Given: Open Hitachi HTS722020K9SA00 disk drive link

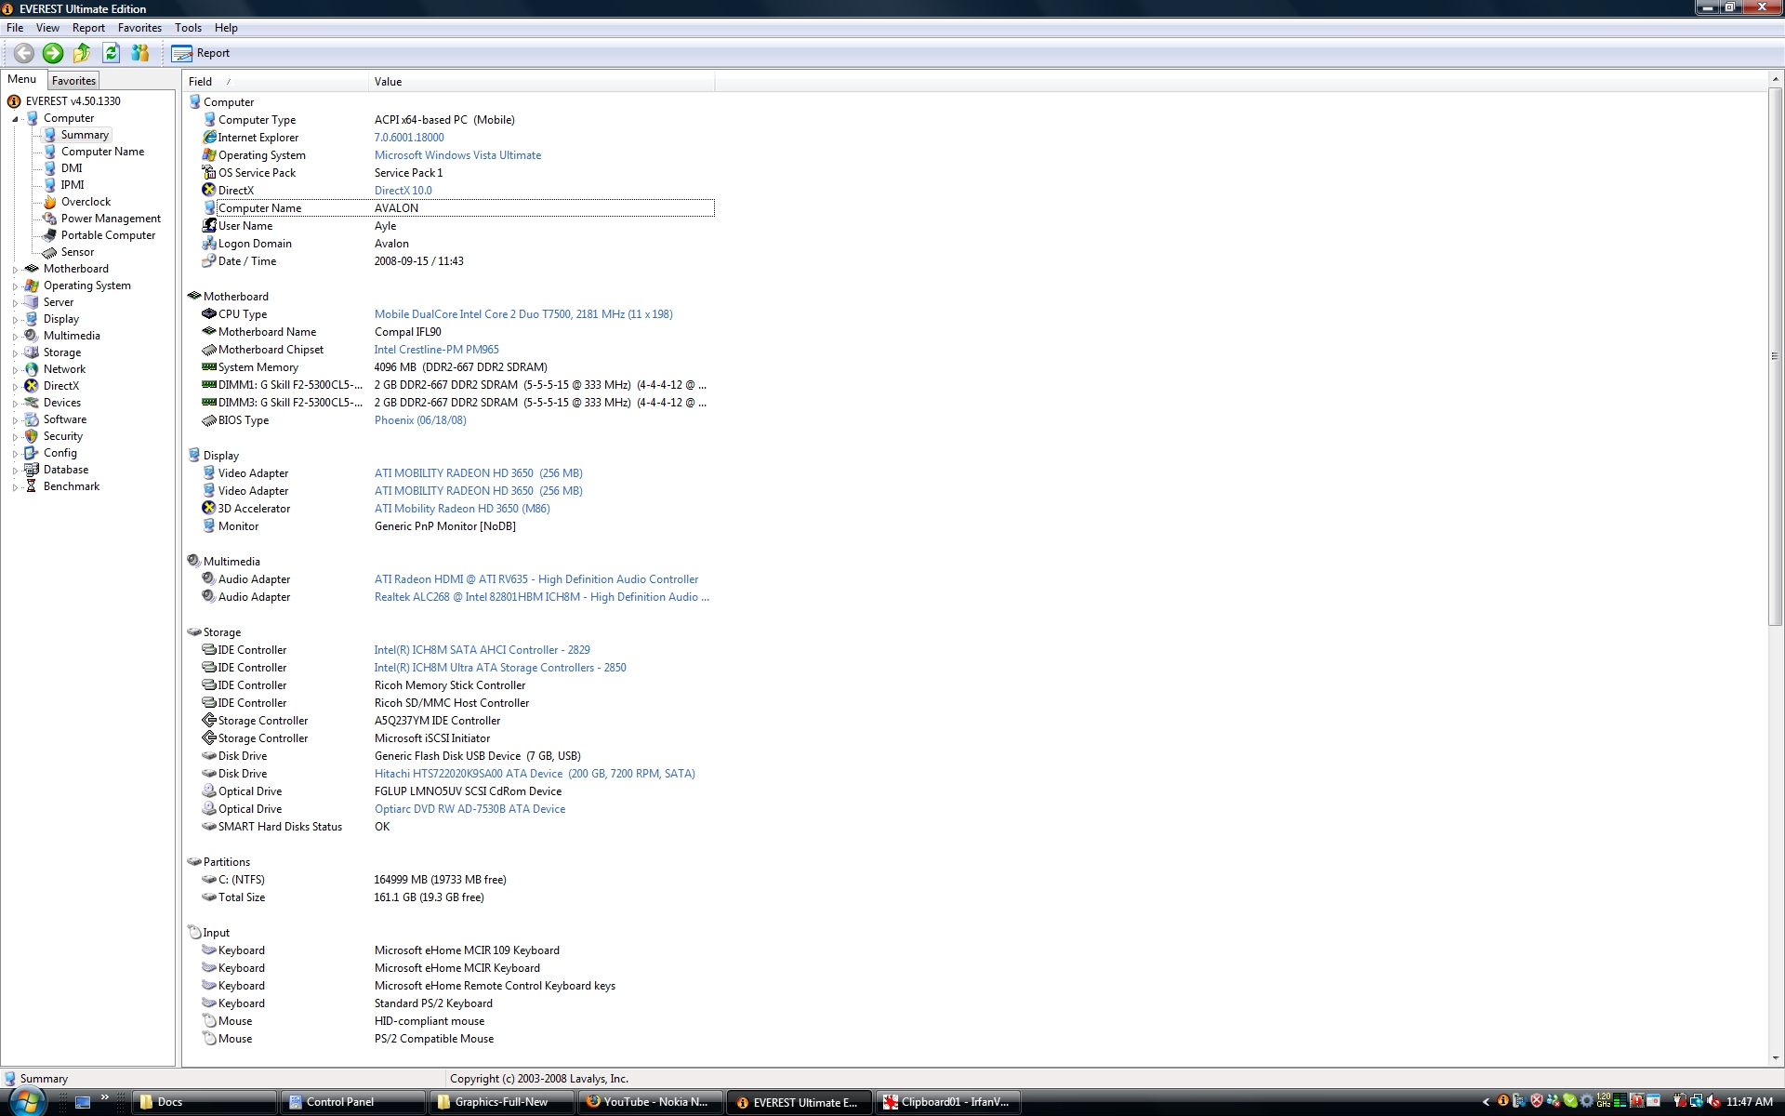Looking at the screenshot, I should point(535,774).
